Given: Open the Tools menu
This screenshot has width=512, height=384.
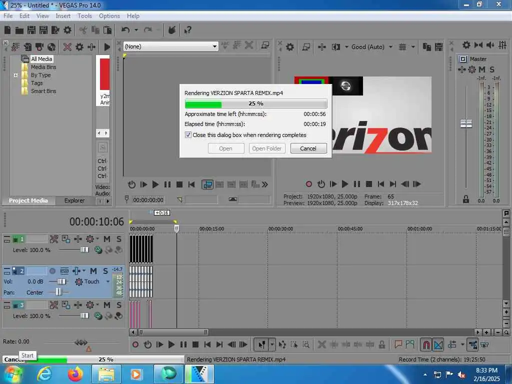Looking at the screenshot, I should pyautogui.click(x=84, y=16).
